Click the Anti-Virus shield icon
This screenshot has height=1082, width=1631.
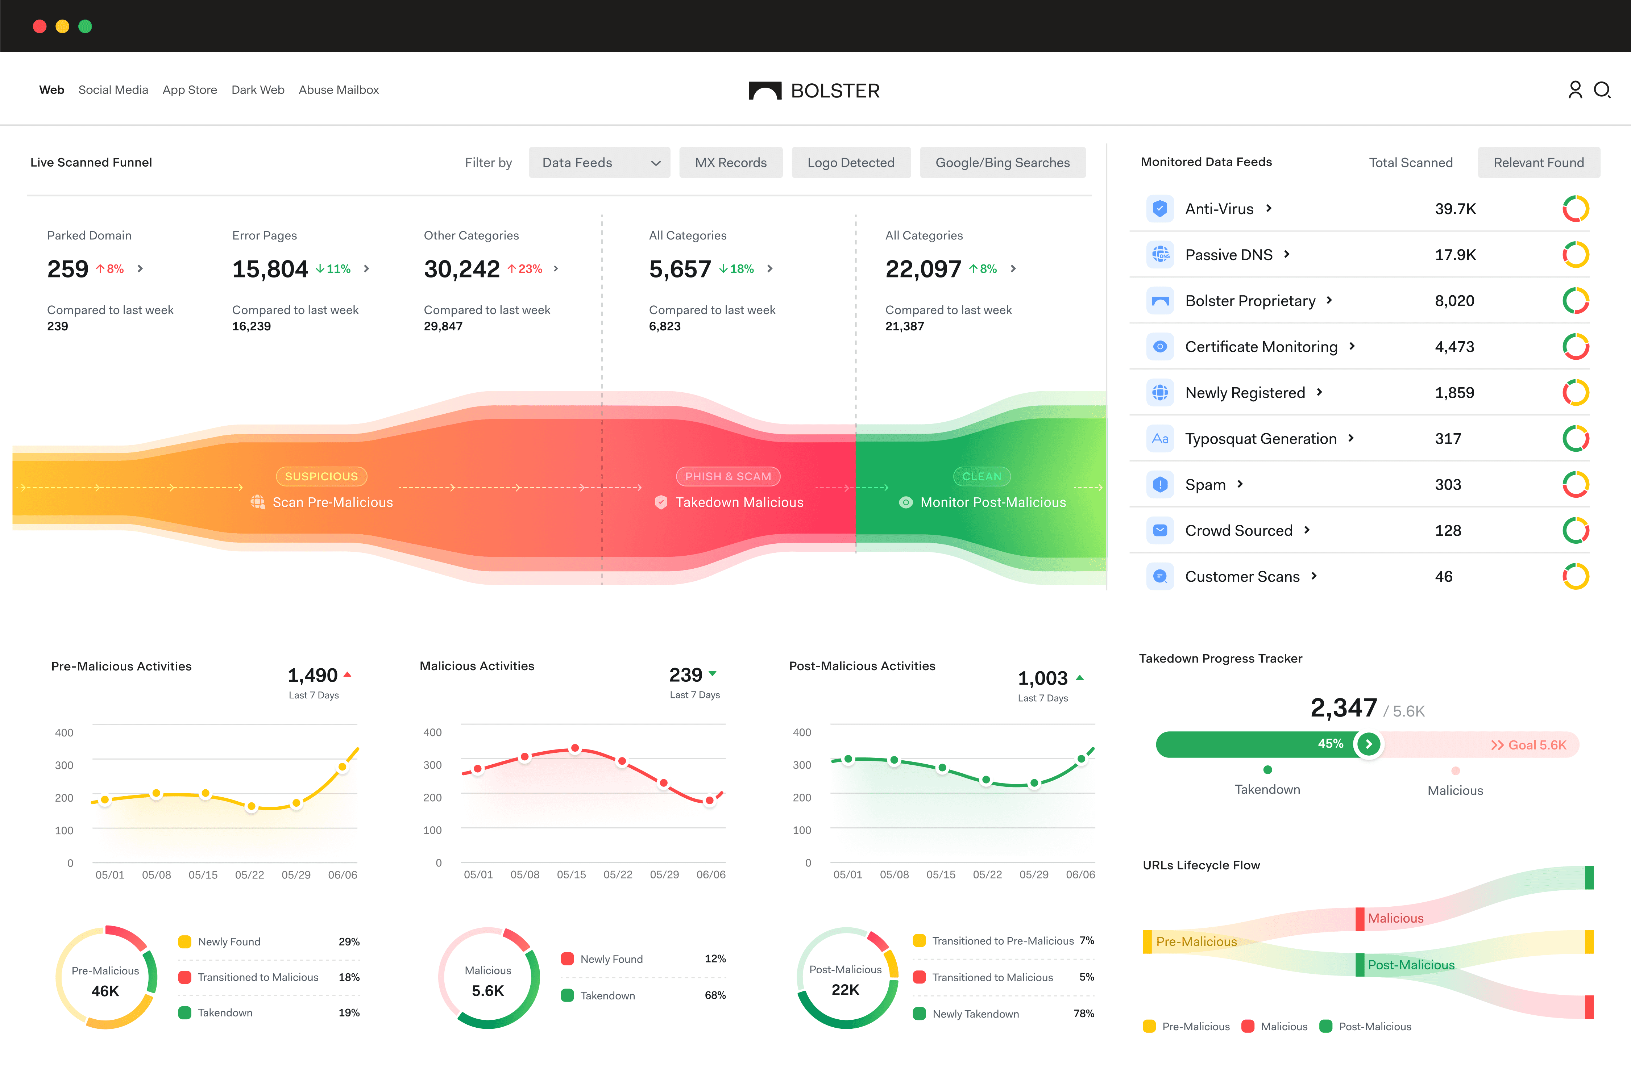pyautogui.click(x=1160, y=208)
